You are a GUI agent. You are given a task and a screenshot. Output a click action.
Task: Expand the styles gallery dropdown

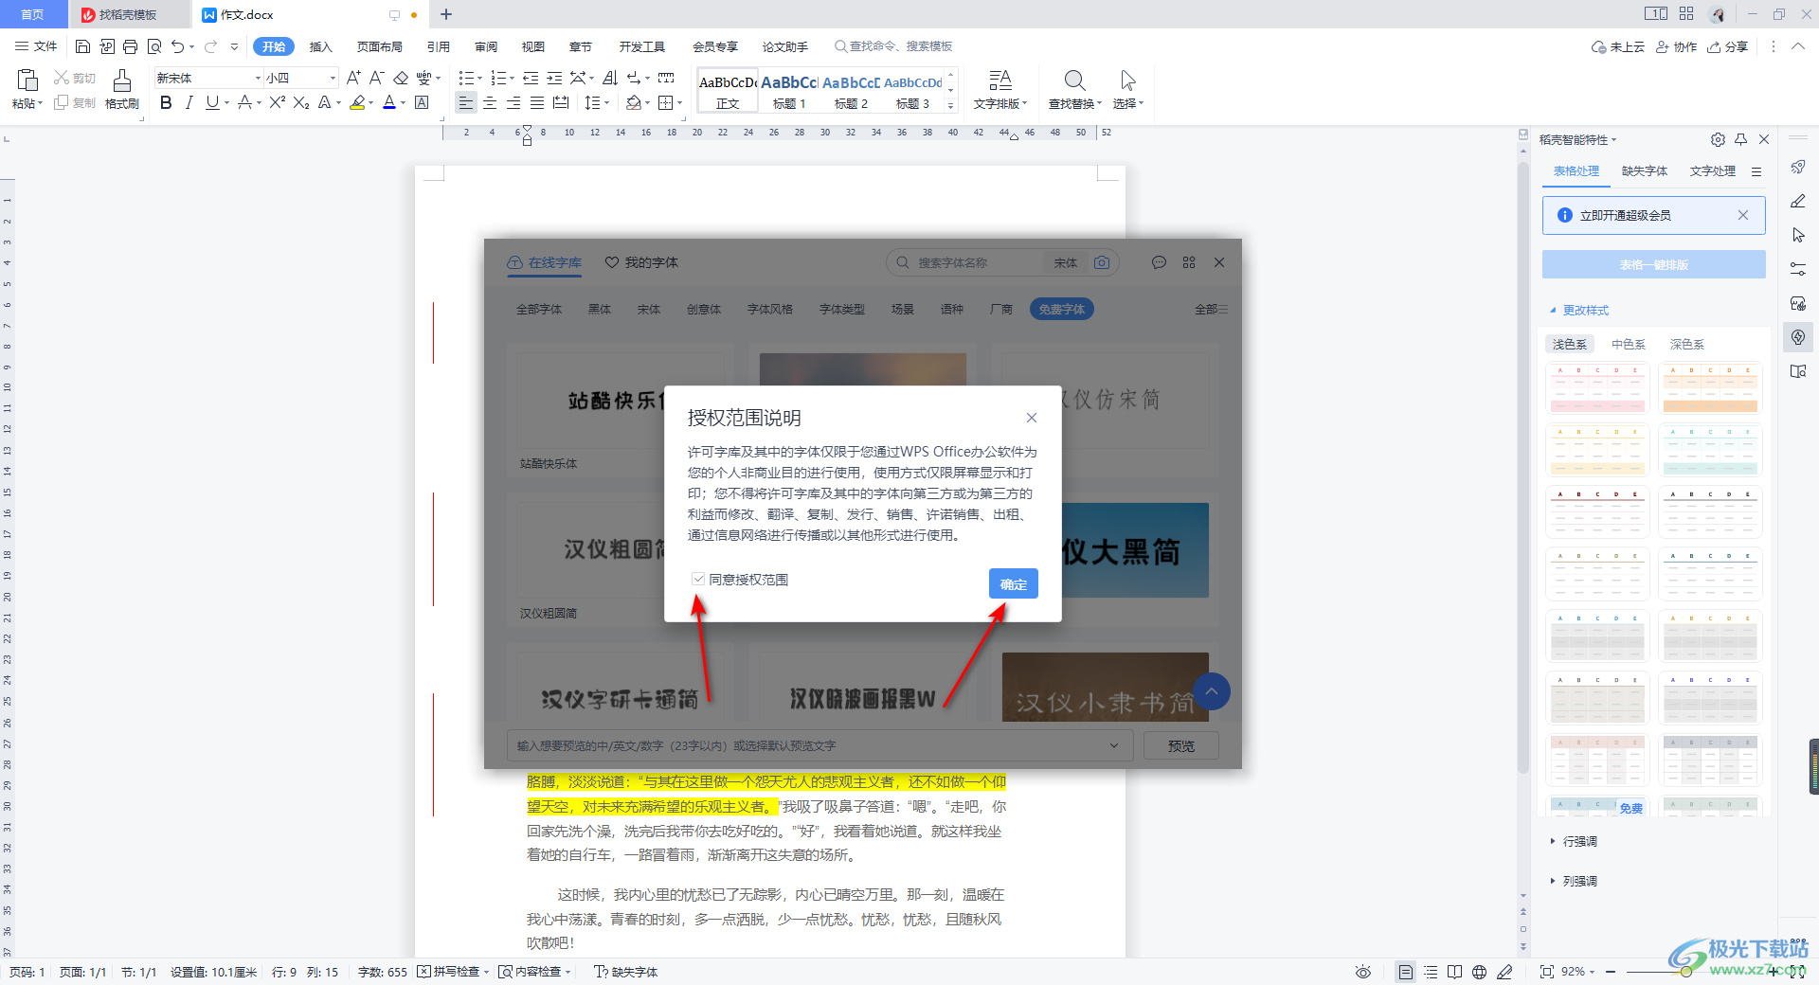tap(951, 106)
